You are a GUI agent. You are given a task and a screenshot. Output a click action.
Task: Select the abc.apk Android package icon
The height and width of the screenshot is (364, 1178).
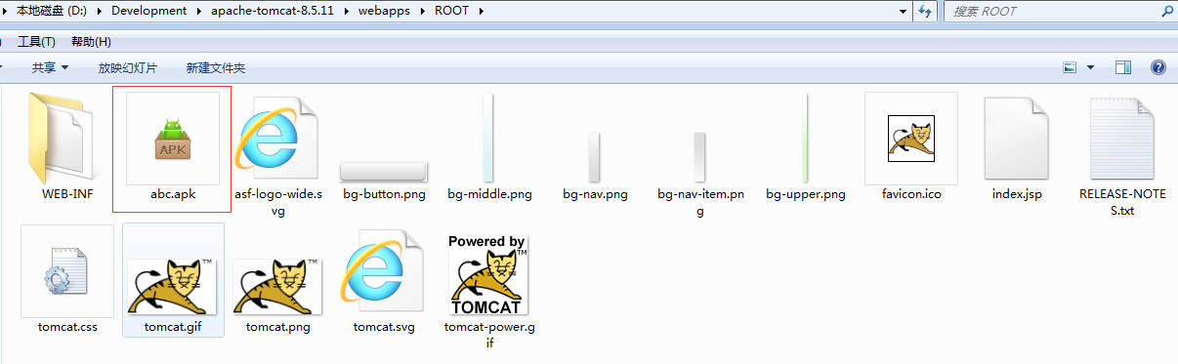tap(173, 139)
